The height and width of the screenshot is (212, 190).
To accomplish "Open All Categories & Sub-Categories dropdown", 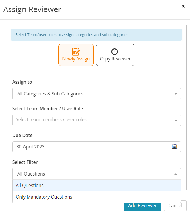I will tap(97, 94).
